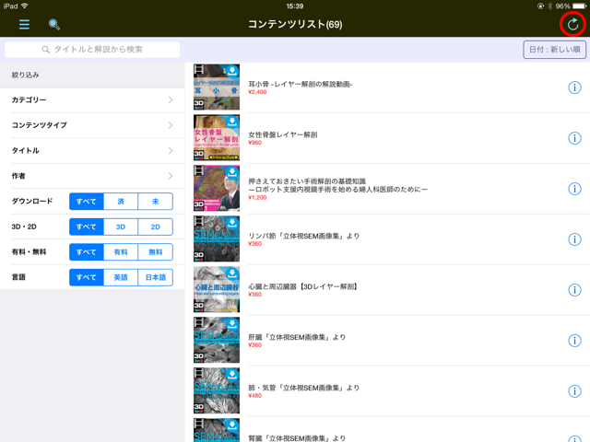Open info for 肝臓 立体視SEM画像集
The image size is (590, 442).
tap(574, 341)
